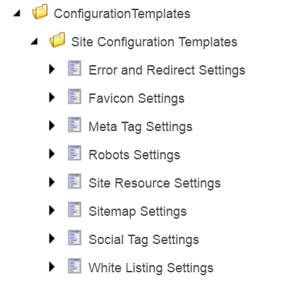Screen dimensions: 284x281
Task: Expand the Error and Redirect Settings node
Action: (51, 70)
